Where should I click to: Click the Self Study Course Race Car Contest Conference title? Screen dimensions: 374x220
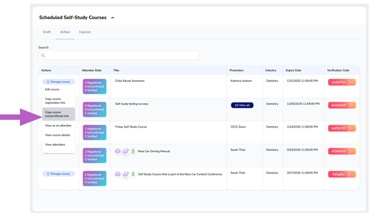180,174
